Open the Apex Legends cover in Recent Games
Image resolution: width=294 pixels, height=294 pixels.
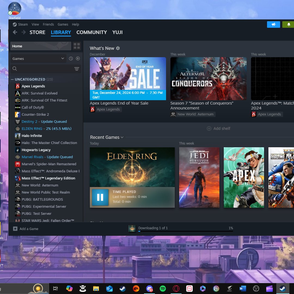pyautogui.click(x=244, y=177)
